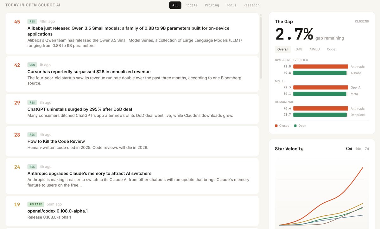Image resolution: width=380 pixels, height=229 pixels.
Task: Click the CLOSING status label
Action: [362, 22]
